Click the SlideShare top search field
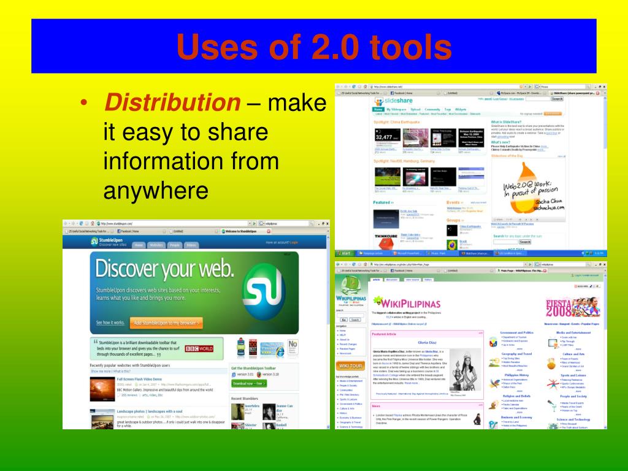Image resolution: width=628 pixels, height=471 pixels. pyautogui.click(x=537, y=99)
